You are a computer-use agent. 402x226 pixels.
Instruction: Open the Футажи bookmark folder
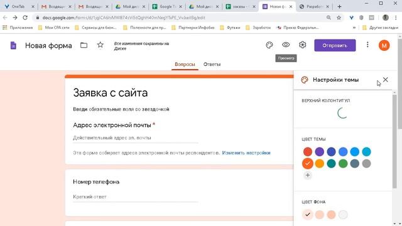pyautogui.click(x=231, y=28)
